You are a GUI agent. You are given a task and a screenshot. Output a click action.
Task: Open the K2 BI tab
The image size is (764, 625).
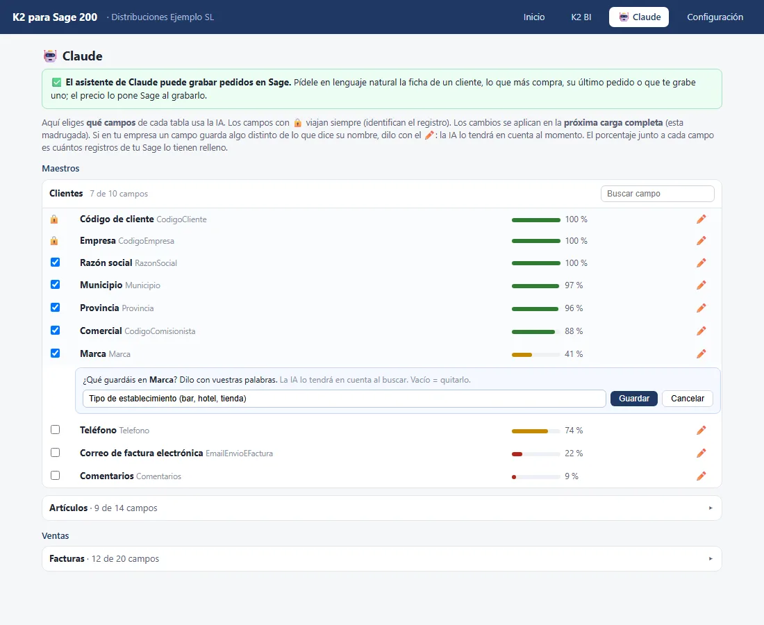coord(581,17)
